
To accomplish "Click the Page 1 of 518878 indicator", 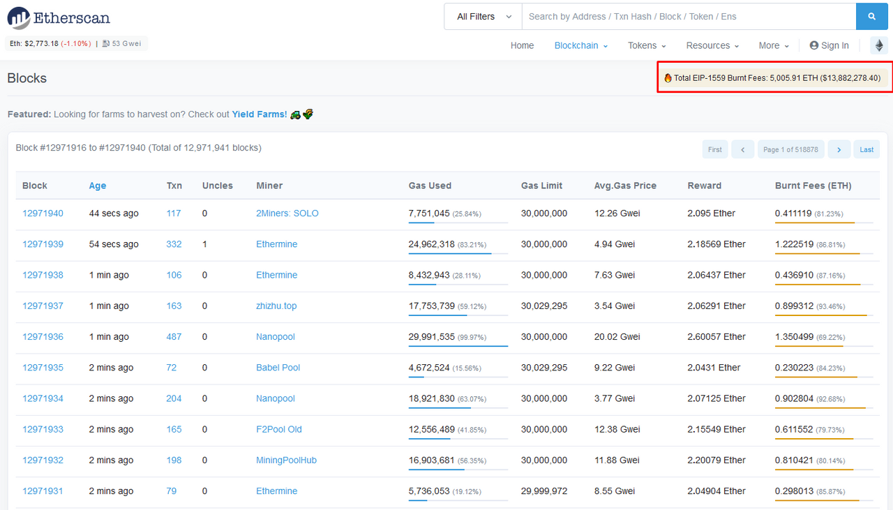I will [x=791, y=149].
